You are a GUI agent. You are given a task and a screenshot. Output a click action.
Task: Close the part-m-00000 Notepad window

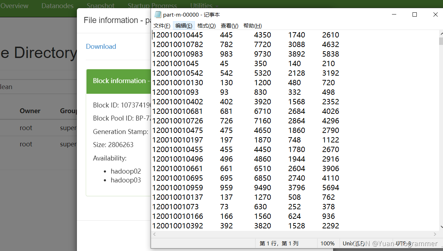click(x=435, y=14)
